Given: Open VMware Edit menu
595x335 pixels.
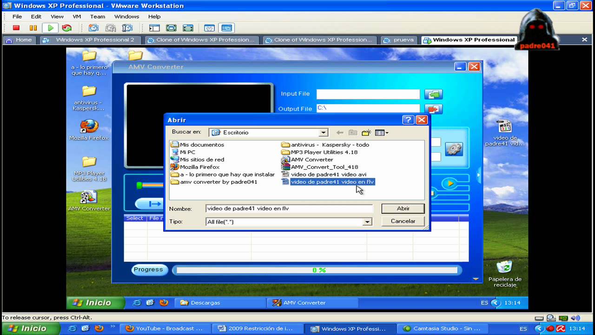Looking at the screenshot, I should (36, 17).
